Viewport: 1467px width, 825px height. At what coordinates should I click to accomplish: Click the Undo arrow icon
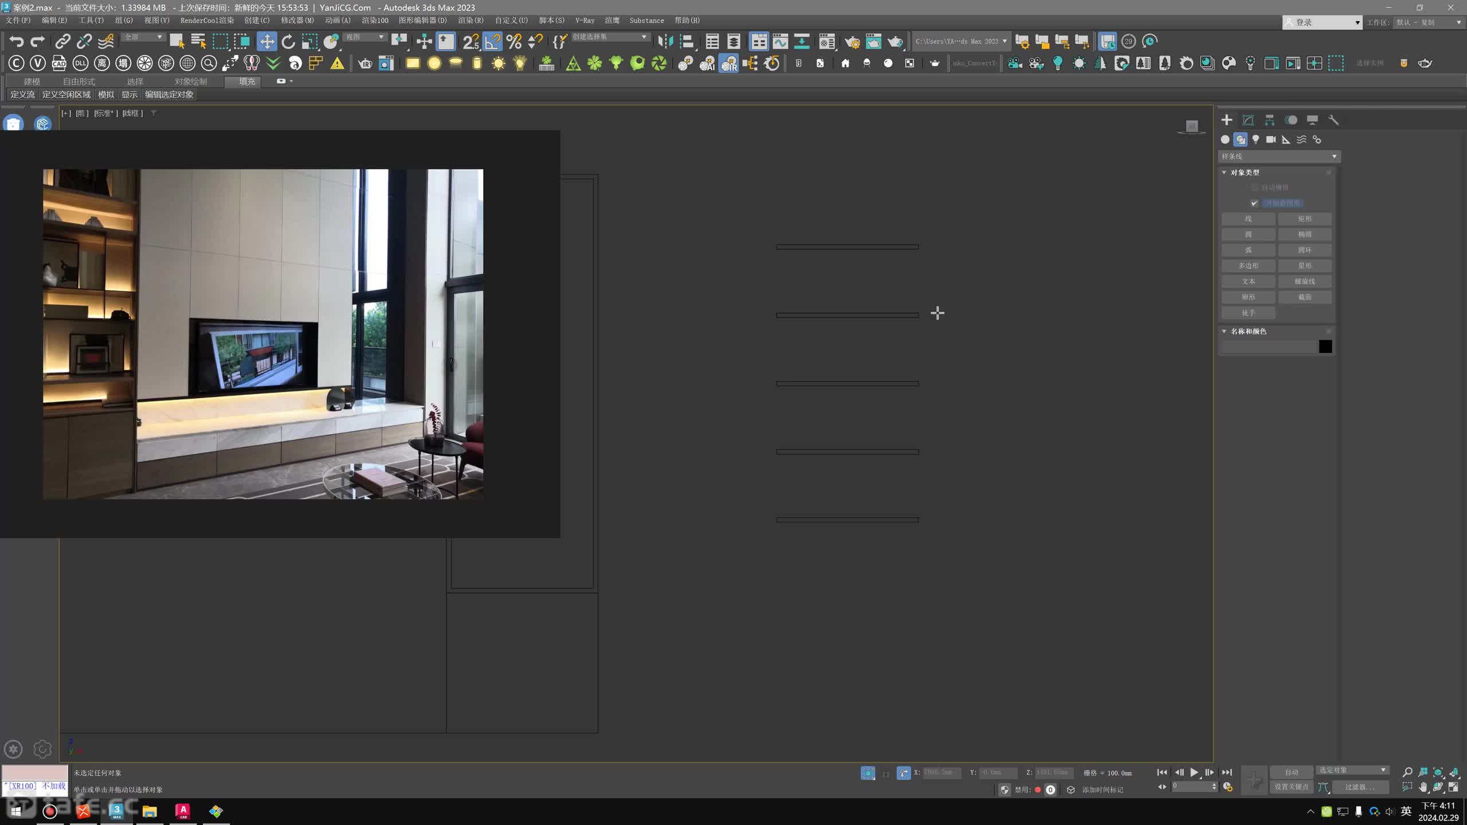[16, 41]
